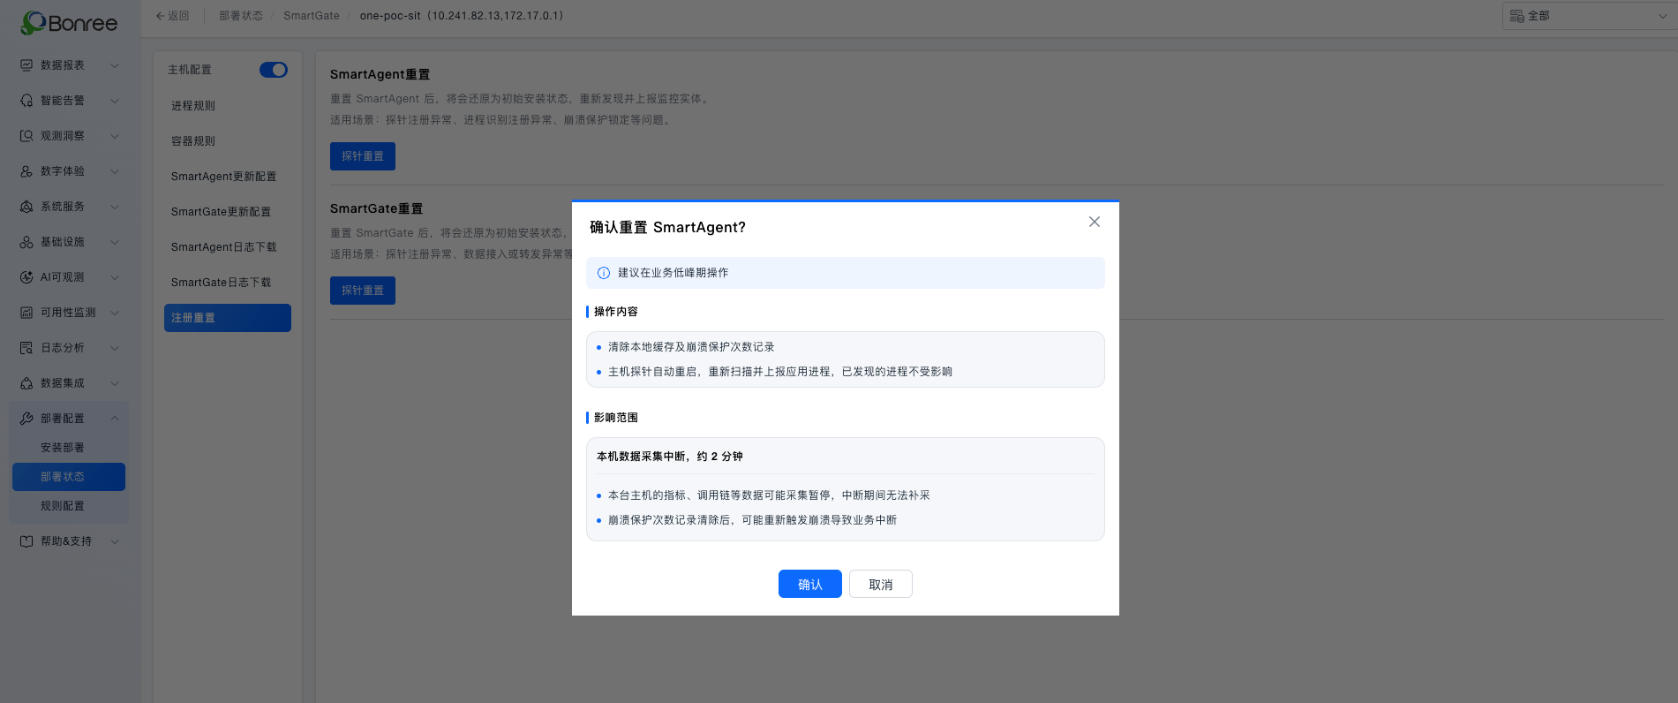1678x703 pixels.
Task: Click the 主机配置 section label
Action: (x=190, y=70)
